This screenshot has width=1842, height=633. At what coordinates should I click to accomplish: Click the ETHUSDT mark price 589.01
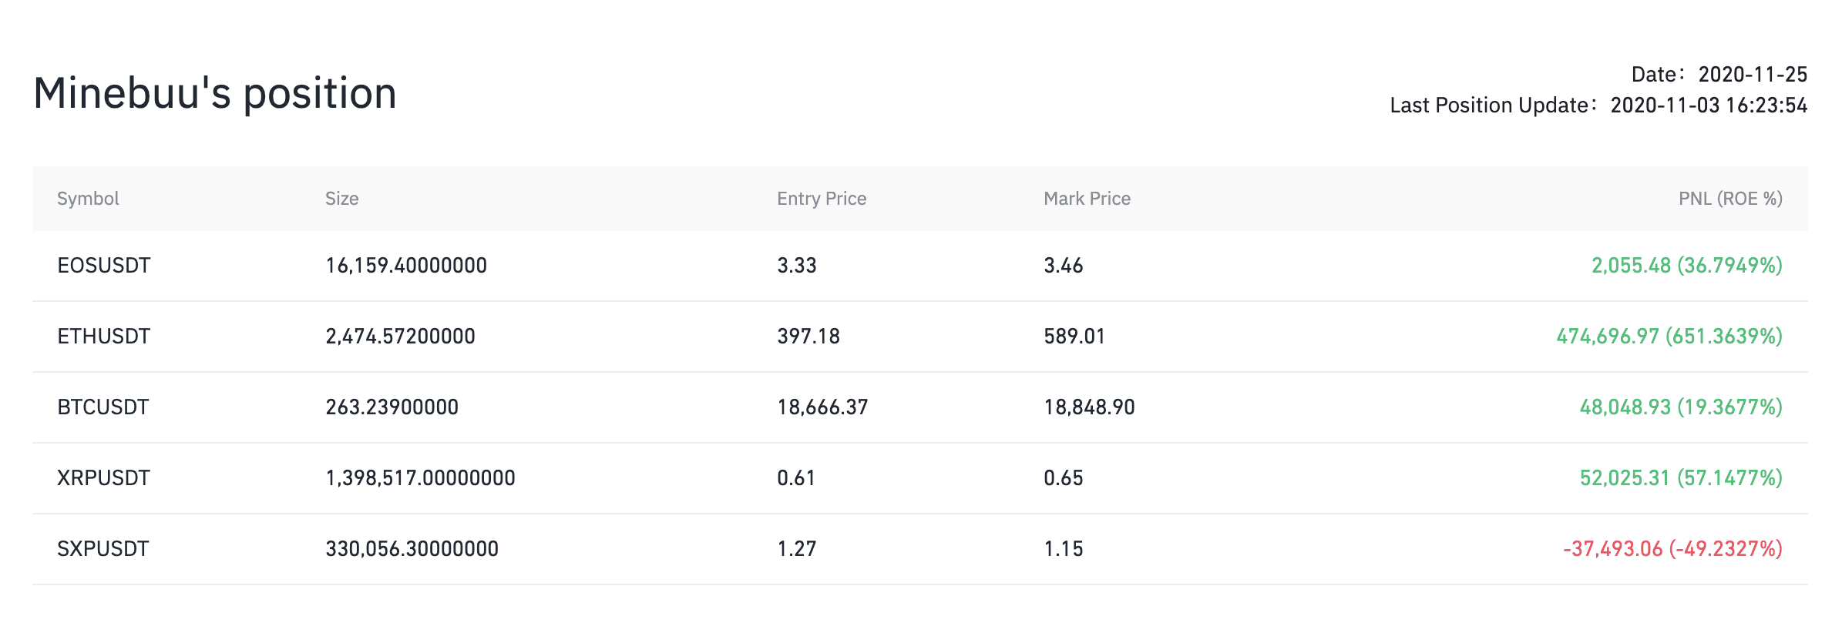[x=1074, y=337]
